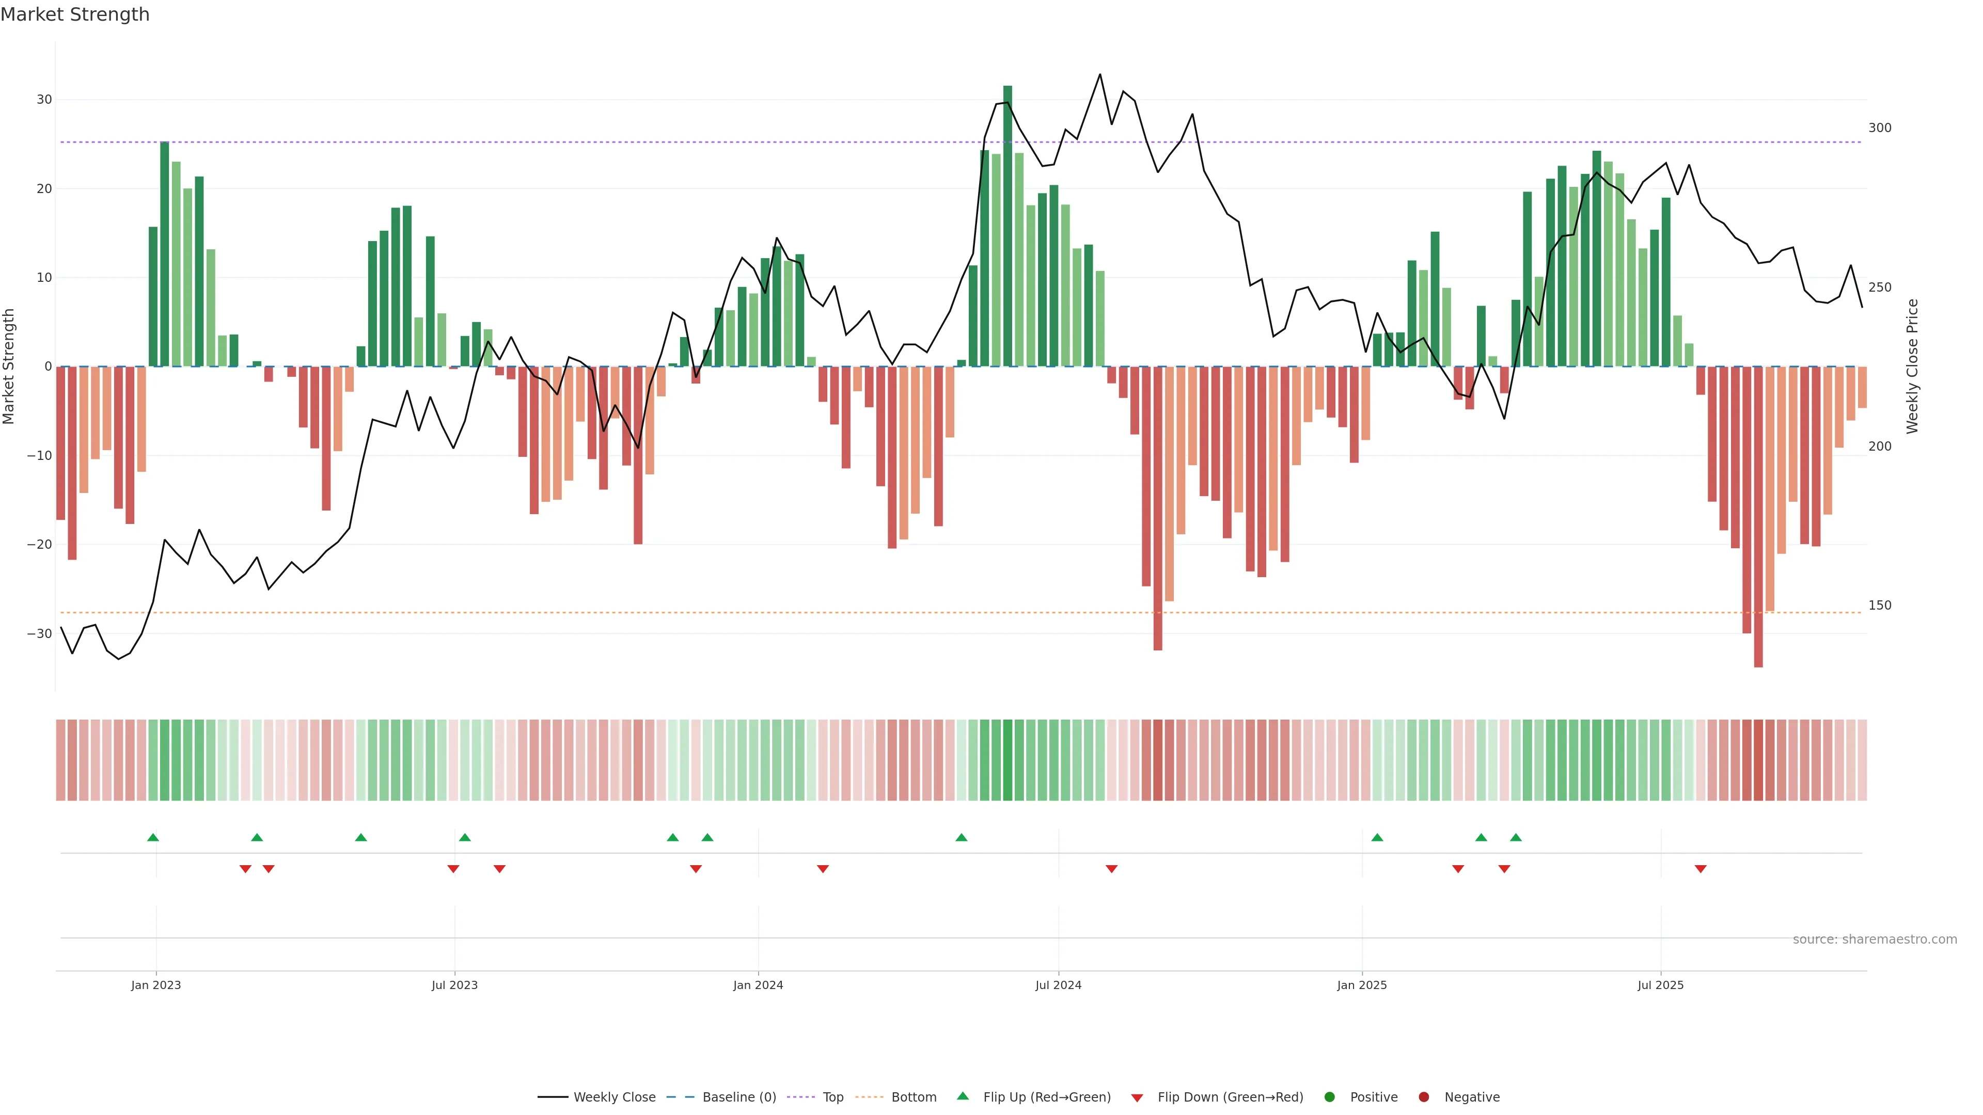Click the red flip-down triangle near August 2024
Screen dimensions: 1983x1115
[1111, 869]
